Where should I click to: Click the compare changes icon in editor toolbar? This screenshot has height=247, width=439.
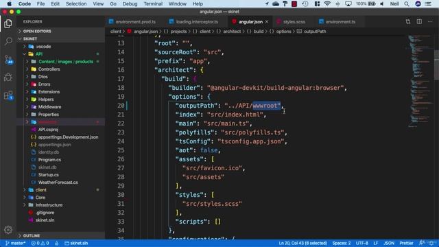[408, 21]
